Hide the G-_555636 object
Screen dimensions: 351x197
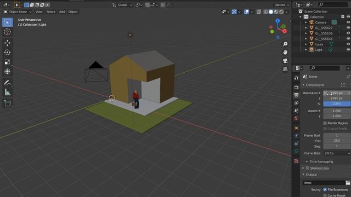[x=348, y=33]
